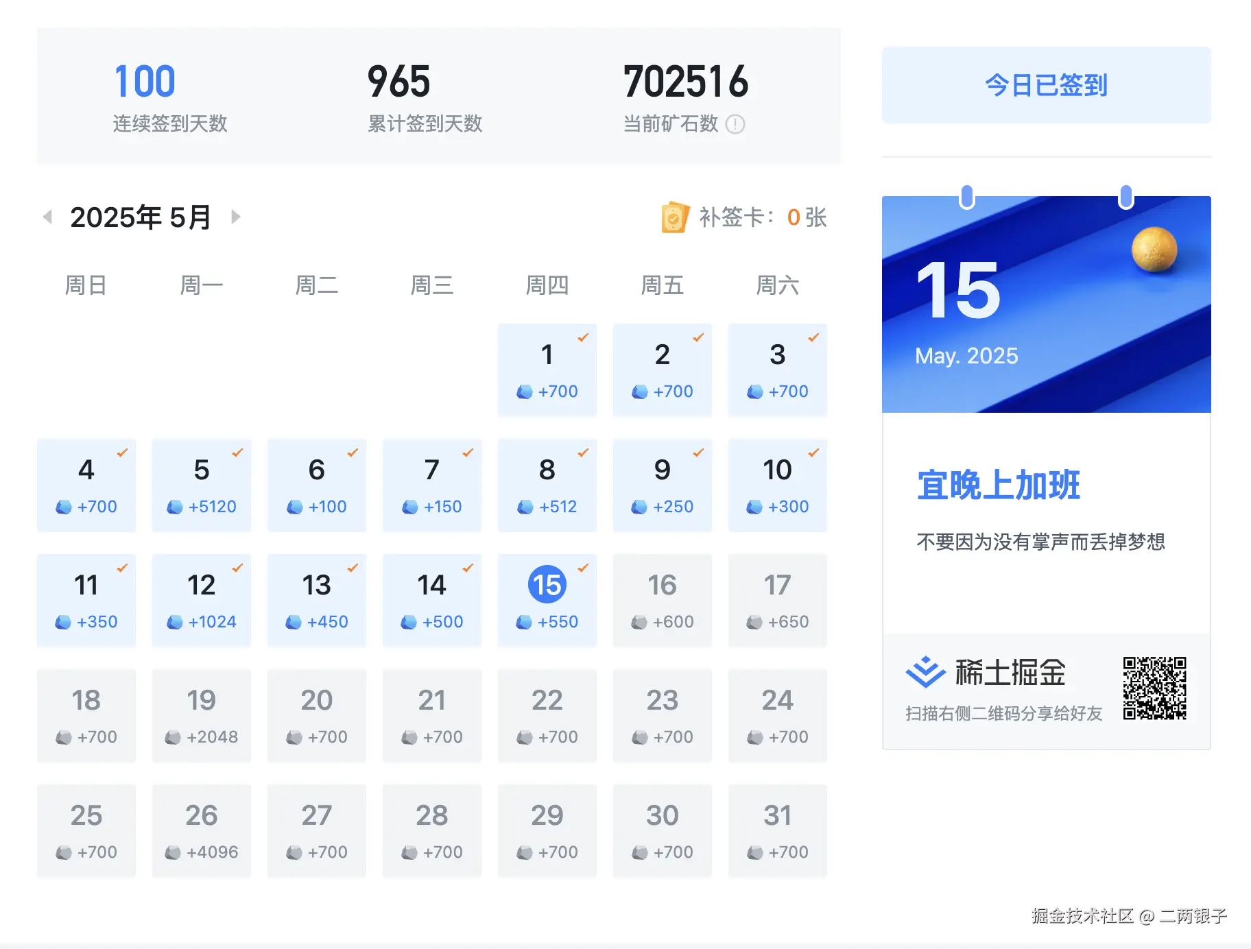Click the gem icon beside +5120 on May 5
This screenshot has height=949, width=1251.
(174, 507)
